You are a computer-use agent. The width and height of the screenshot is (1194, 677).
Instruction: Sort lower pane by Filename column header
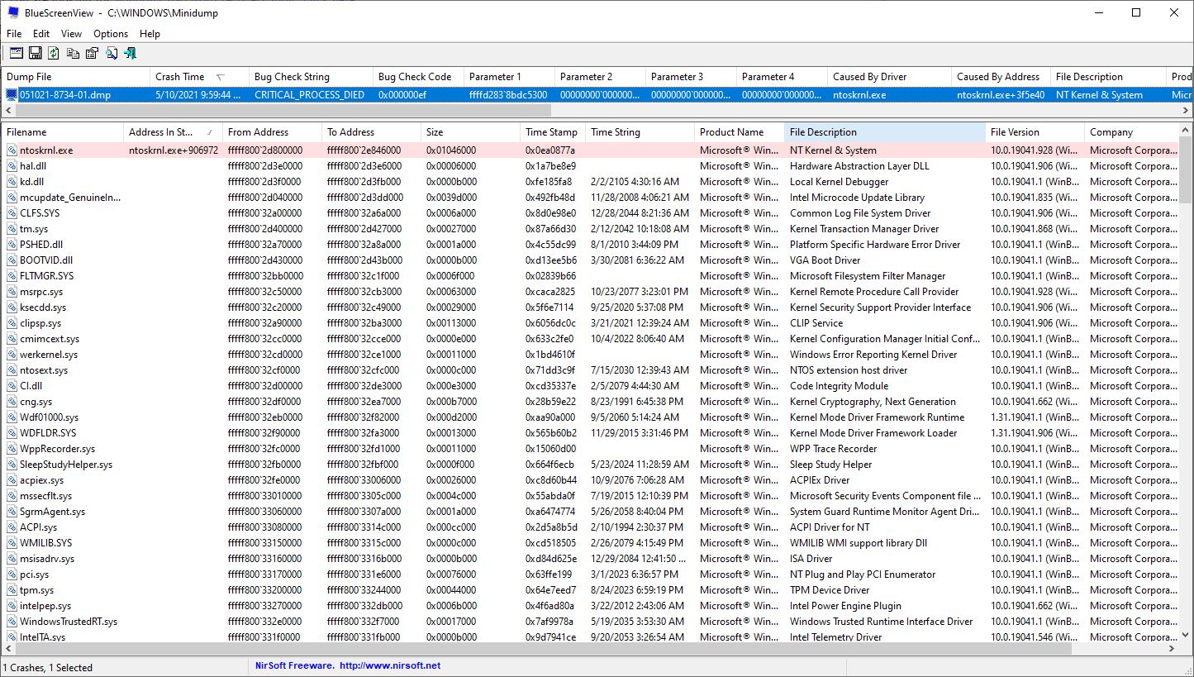click(62, 132)
